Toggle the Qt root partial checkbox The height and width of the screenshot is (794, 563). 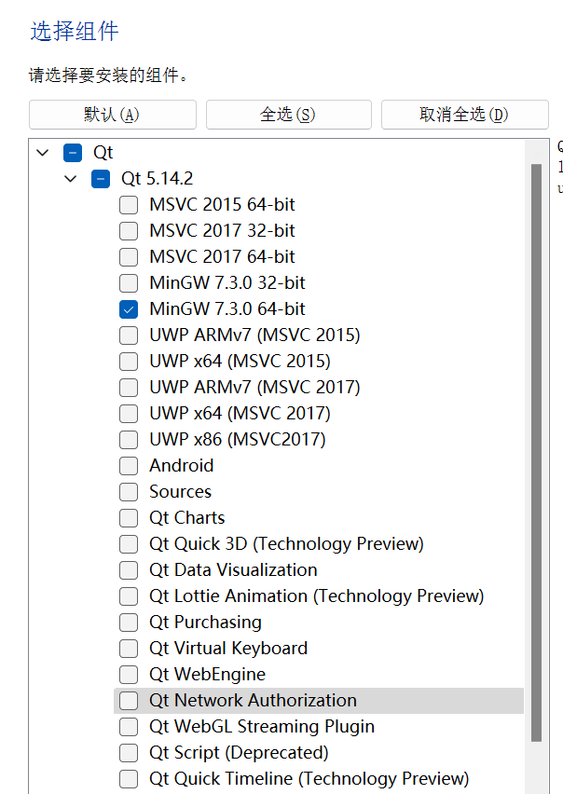coord(73,153)
